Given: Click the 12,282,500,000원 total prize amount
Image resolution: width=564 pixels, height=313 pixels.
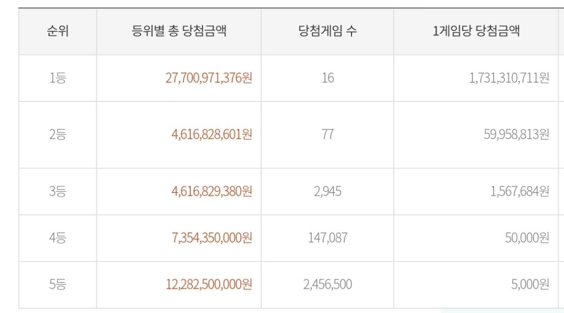Looking at the screenshot, I should [x=209, y=285].
